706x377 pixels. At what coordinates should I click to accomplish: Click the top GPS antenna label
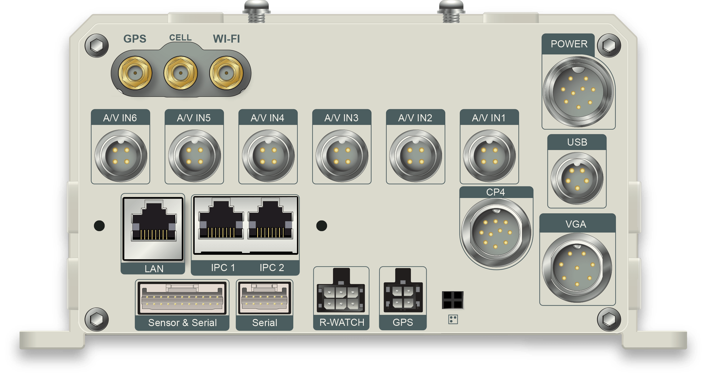point(135,39)
